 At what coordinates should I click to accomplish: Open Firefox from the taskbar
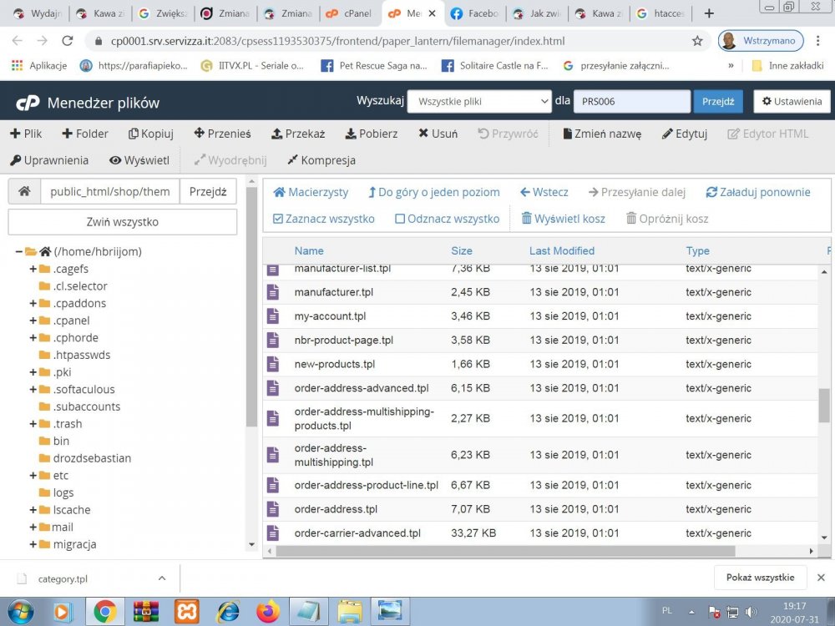pyautogui.click(x=268, y=611)
